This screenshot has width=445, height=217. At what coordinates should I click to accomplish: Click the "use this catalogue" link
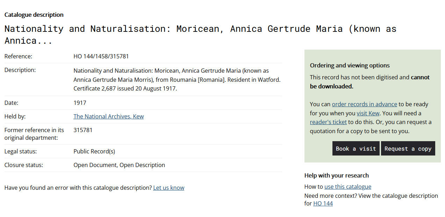click(x=347, y=187)
